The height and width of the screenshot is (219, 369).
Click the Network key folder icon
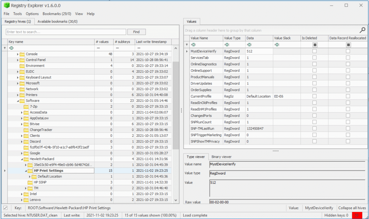[x=22, y=89]
